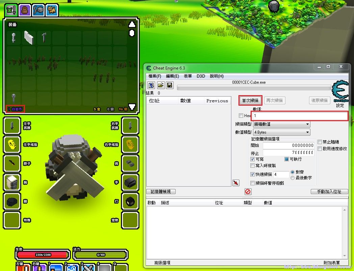Enable 掃描時暫停遊戲 checkbox
The image size is (354, 271).
point(252,183)
